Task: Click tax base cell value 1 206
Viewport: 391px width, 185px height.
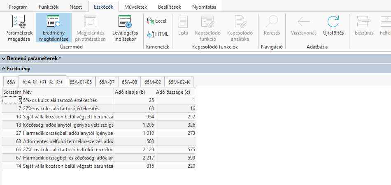Action: click(x=135, y=125)
